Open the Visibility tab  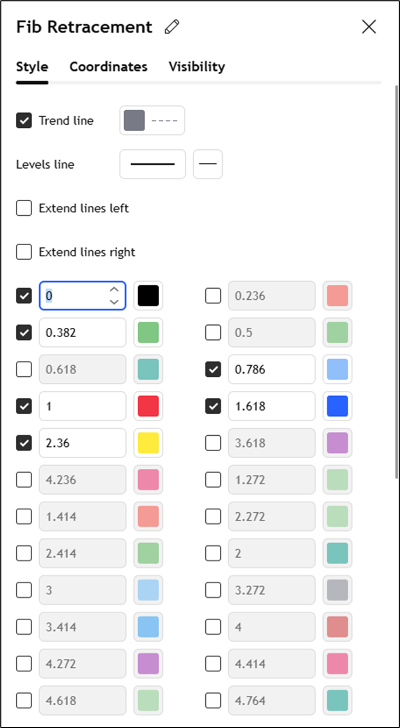click(x=197, y=66)
